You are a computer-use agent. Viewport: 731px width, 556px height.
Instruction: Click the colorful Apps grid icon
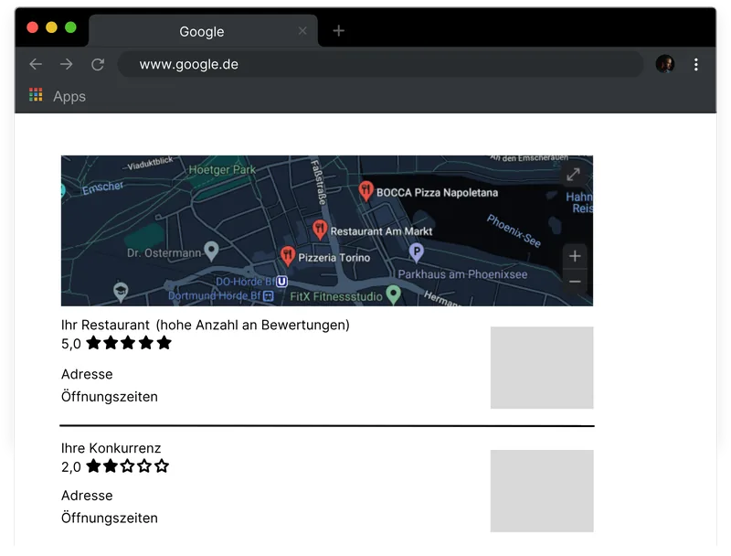36,95
